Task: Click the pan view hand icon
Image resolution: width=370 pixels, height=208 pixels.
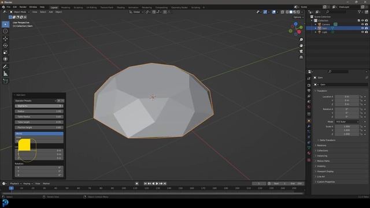Action: 301,46
